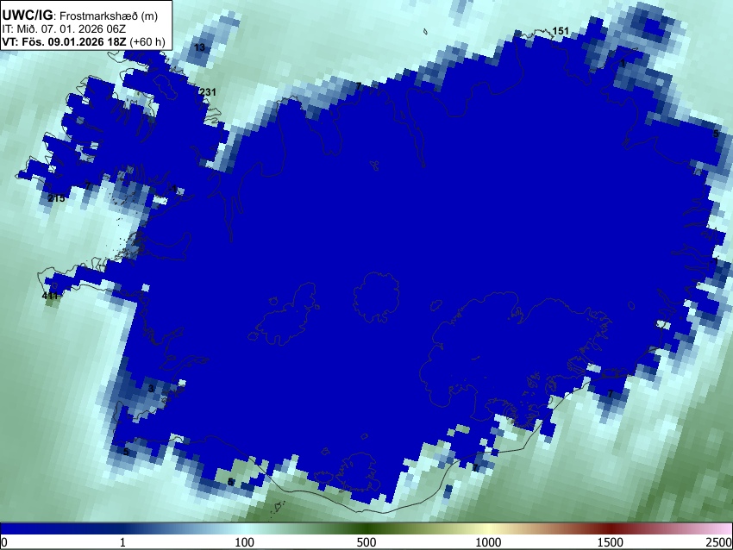The height and width of the screenshot is (550, 733).
Task: Click the station value "231" on the map
Action: [208, 92]
